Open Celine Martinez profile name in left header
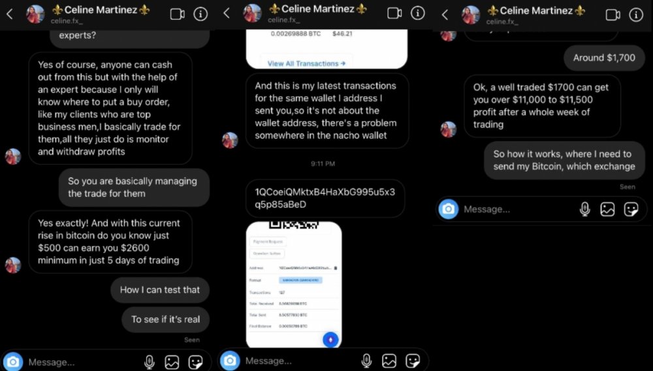Screen dimensions: 653x371 pyautogui.click(x=101, y=10)
